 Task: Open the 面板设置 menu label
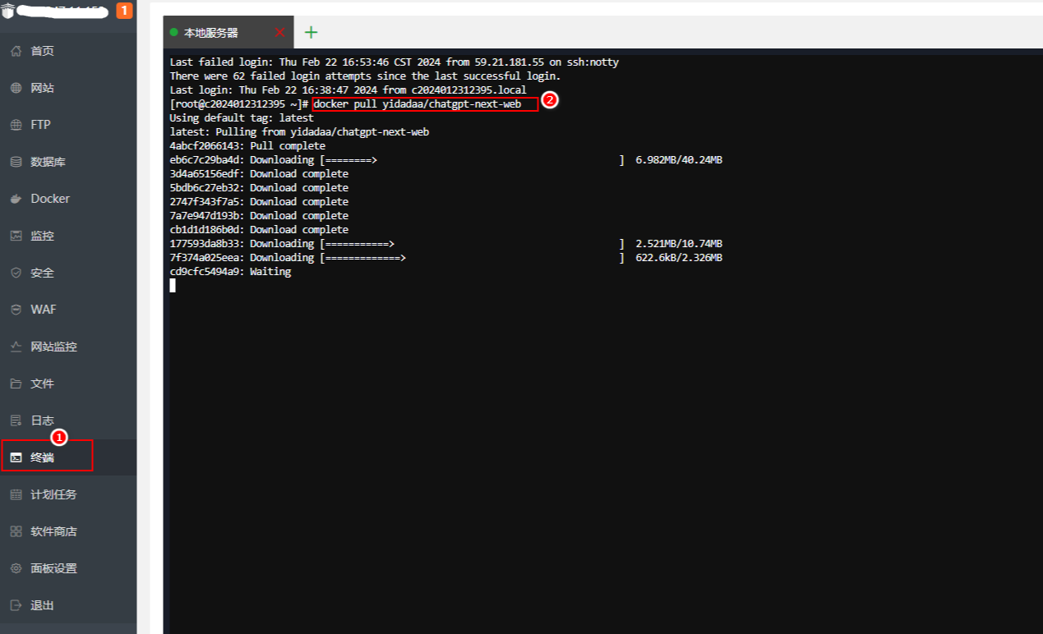[x=54, y=568]
